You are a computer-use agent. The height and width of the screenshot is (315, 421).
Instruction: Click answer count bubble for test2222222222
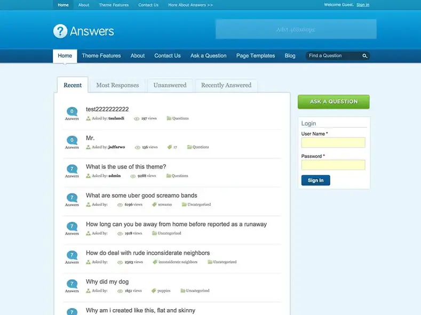tap(72, 111)
